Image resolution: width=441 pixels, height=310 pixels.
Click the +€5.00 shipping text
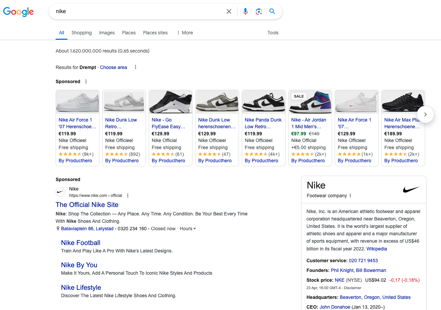point(308,147)
